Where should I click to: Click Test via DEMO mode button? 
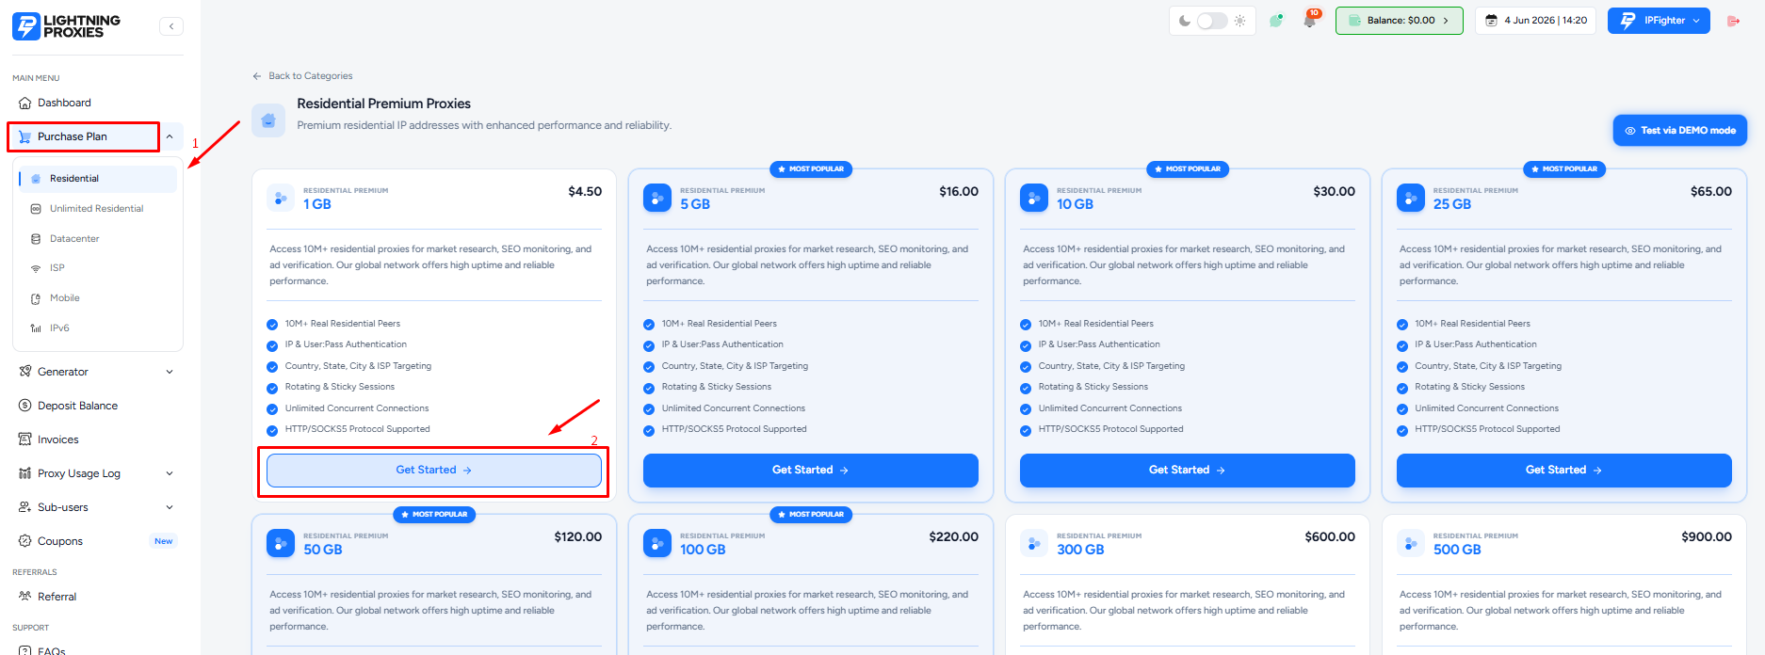click(1680, 131)
